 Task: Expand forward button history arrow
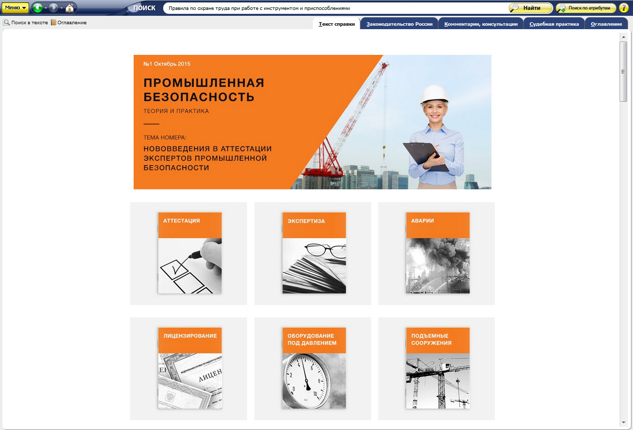[61, 8]
